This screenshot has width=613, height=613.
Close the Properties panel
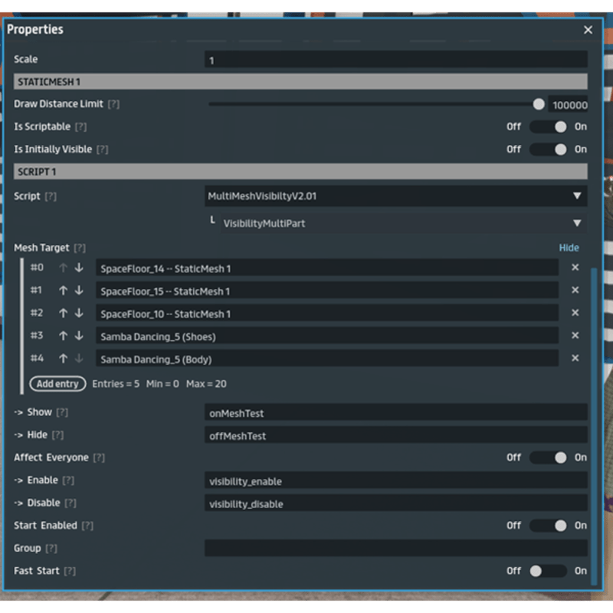[588, 30]
